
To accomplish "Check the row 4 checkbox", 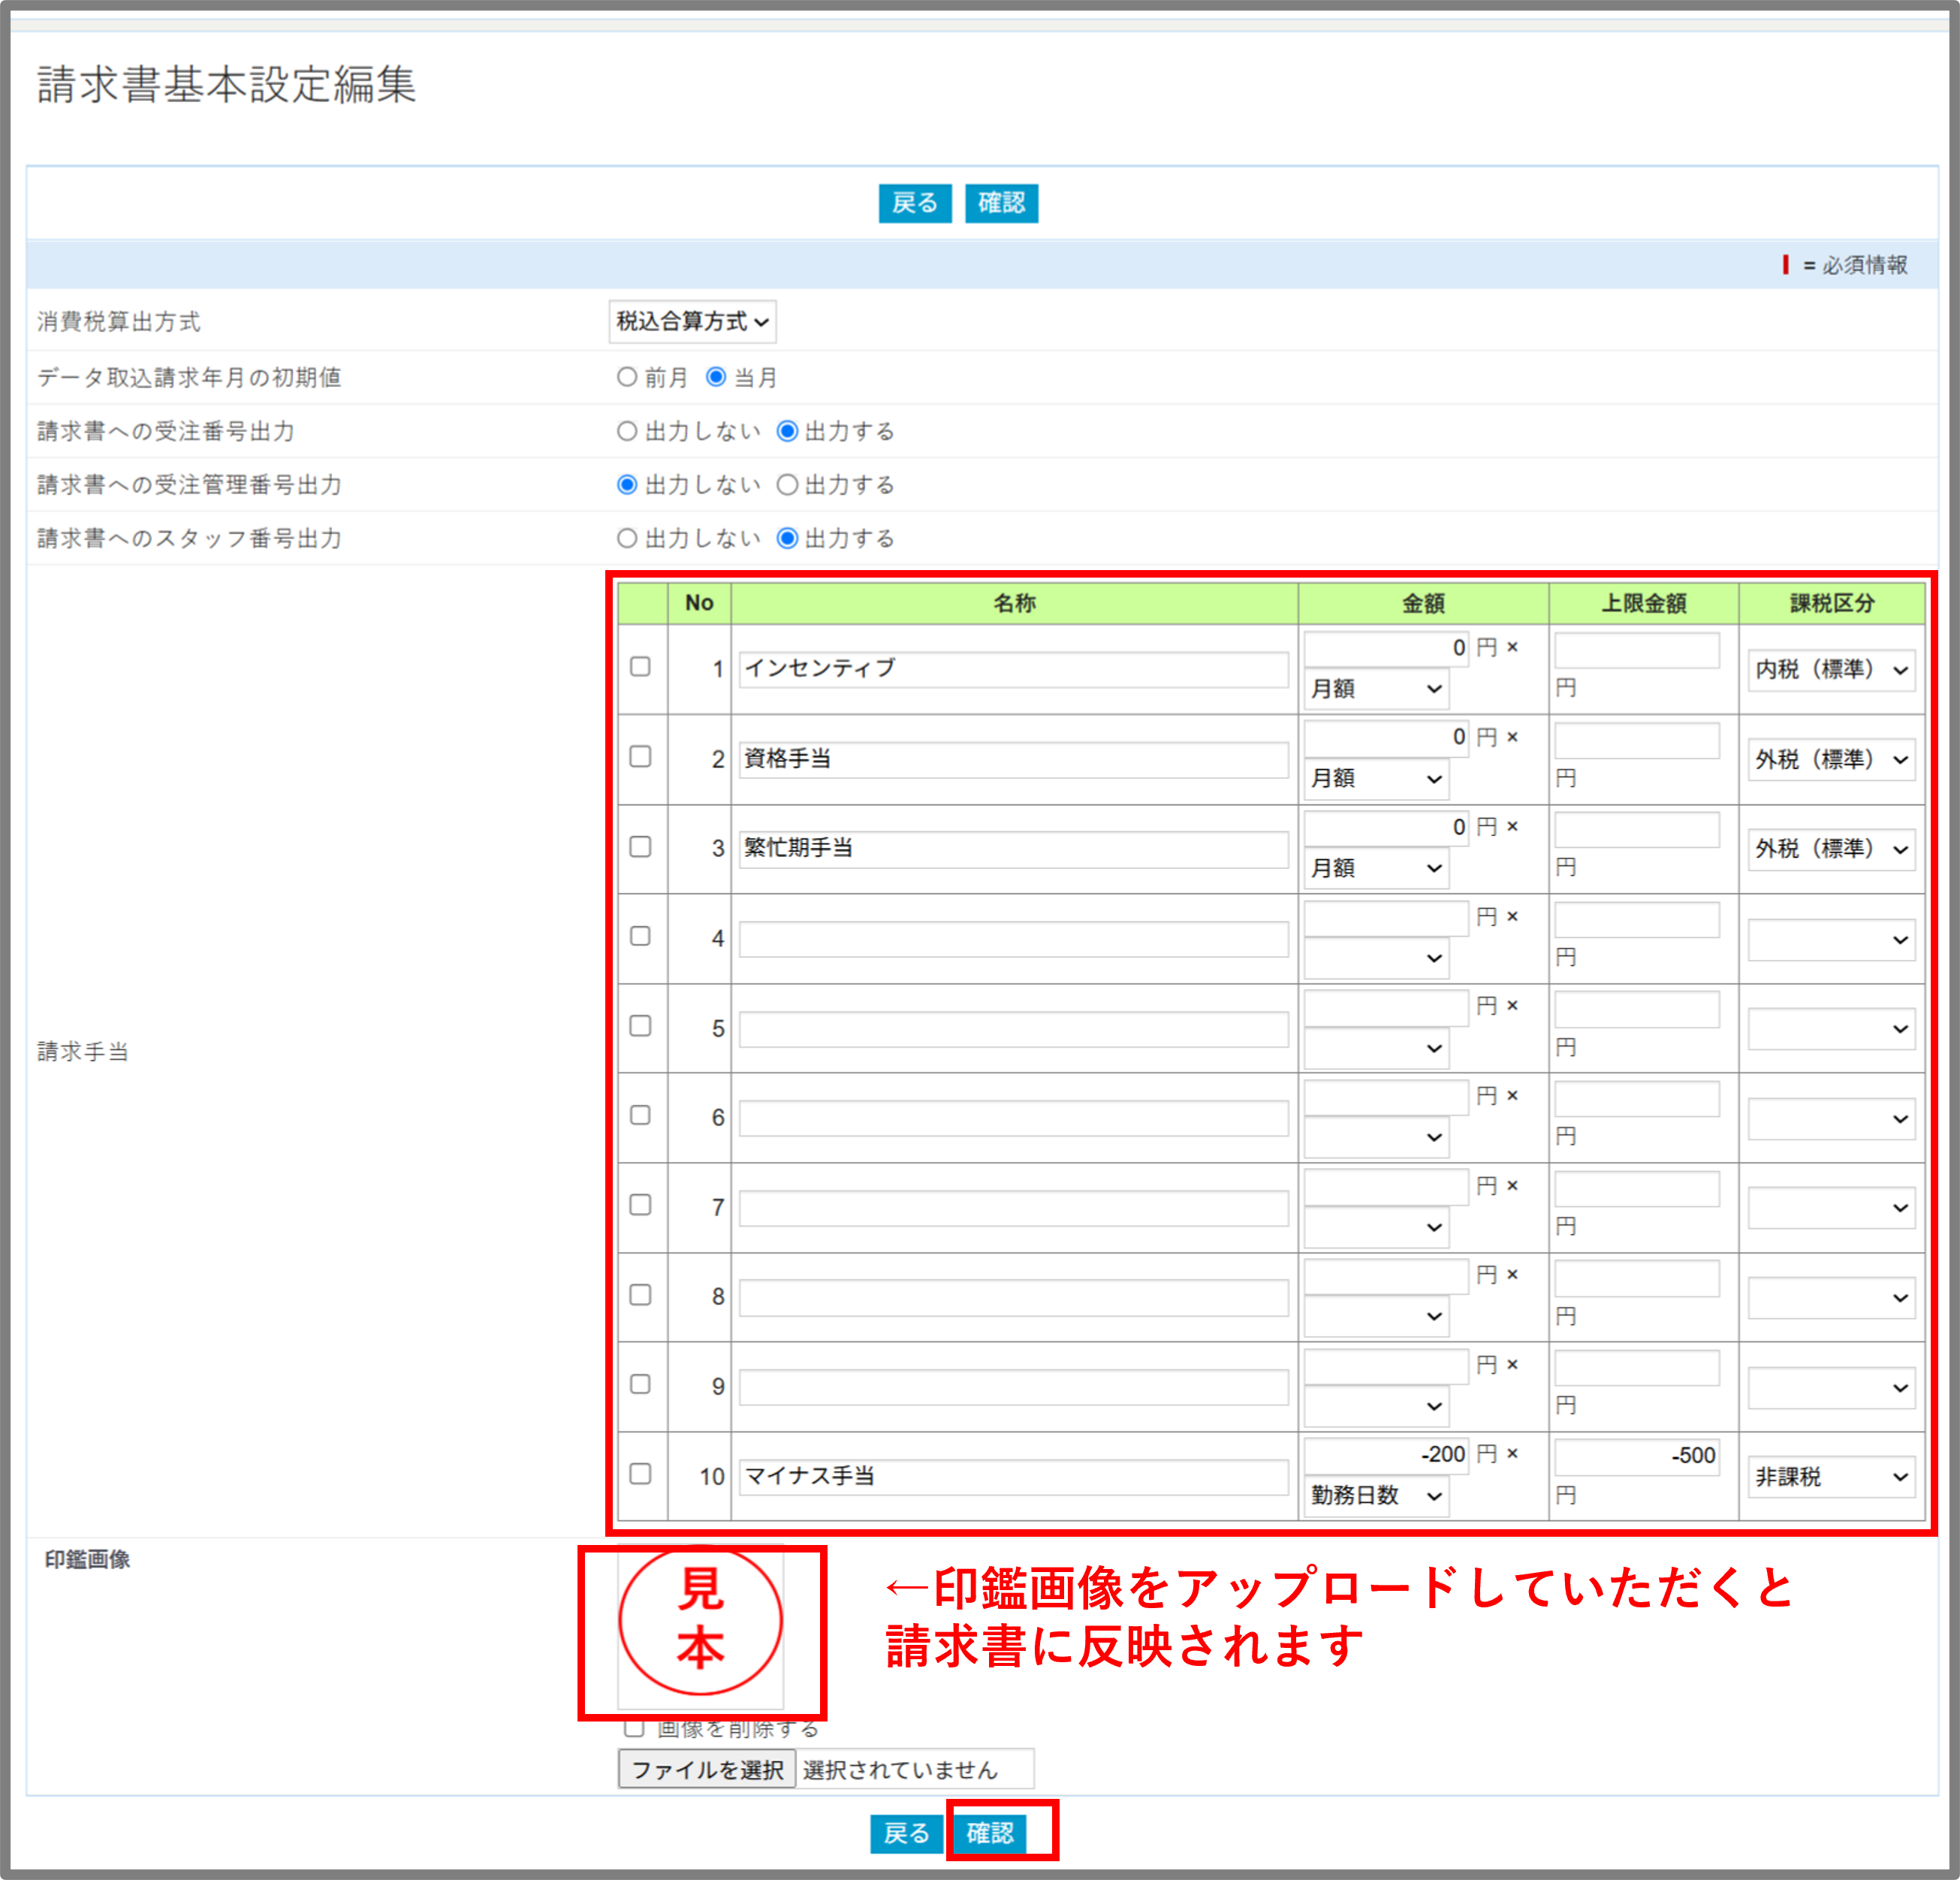I will click(641, 936).
